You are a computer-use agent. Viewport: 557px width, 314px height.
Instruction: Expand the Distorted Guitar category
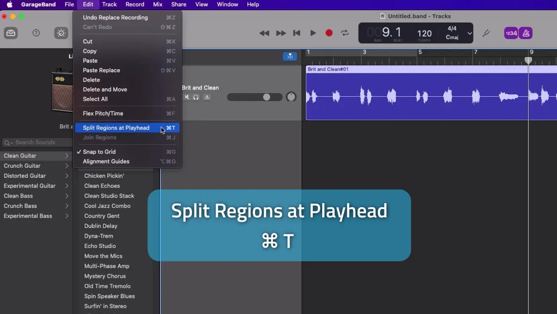point(25,176)
